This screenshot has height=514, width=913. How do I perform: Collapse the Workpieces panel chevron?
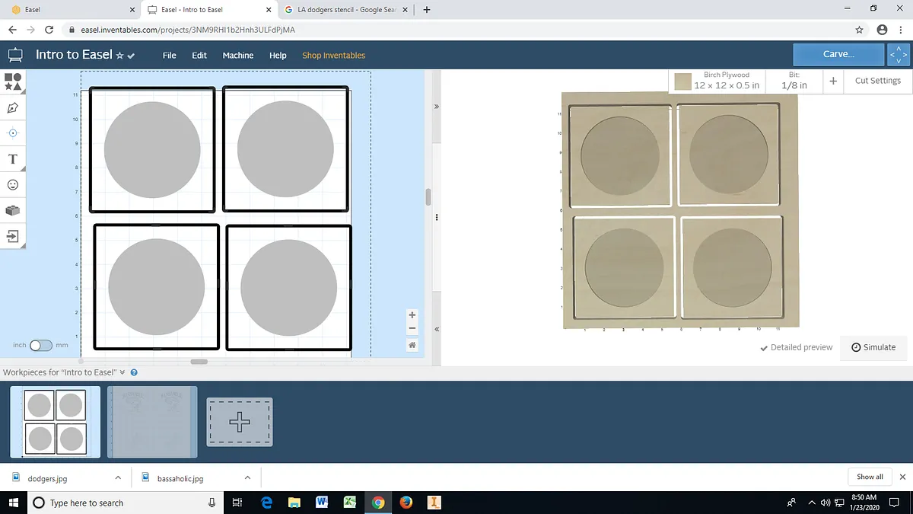(122, 372)
